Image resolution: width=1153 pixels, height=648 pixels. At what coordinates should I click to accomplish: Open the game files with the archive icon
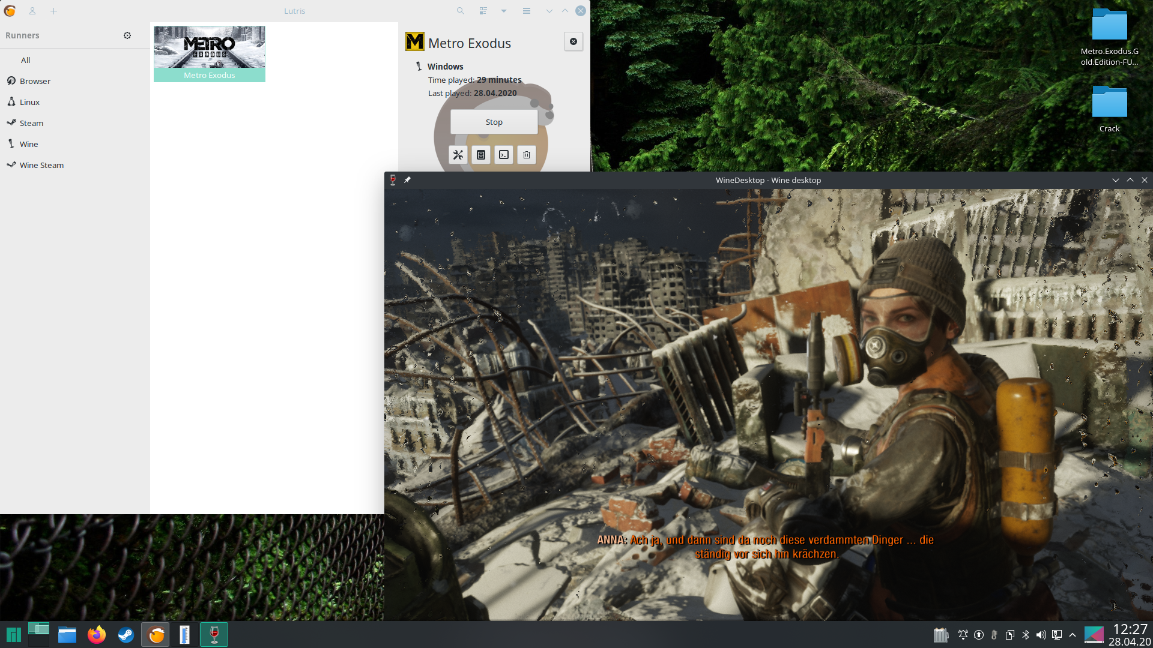(480, 155)
